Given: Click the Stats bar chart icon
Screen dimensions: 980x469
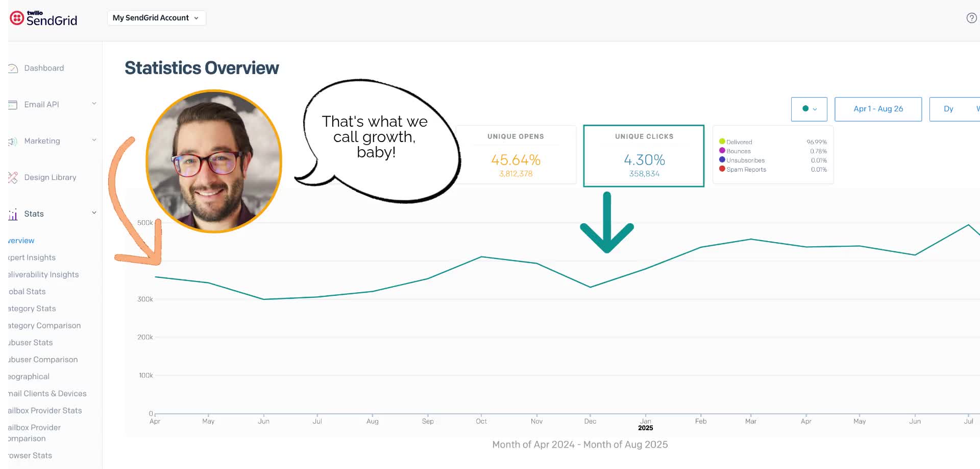Looking at the screenshot, I should (x=13, y=215).
